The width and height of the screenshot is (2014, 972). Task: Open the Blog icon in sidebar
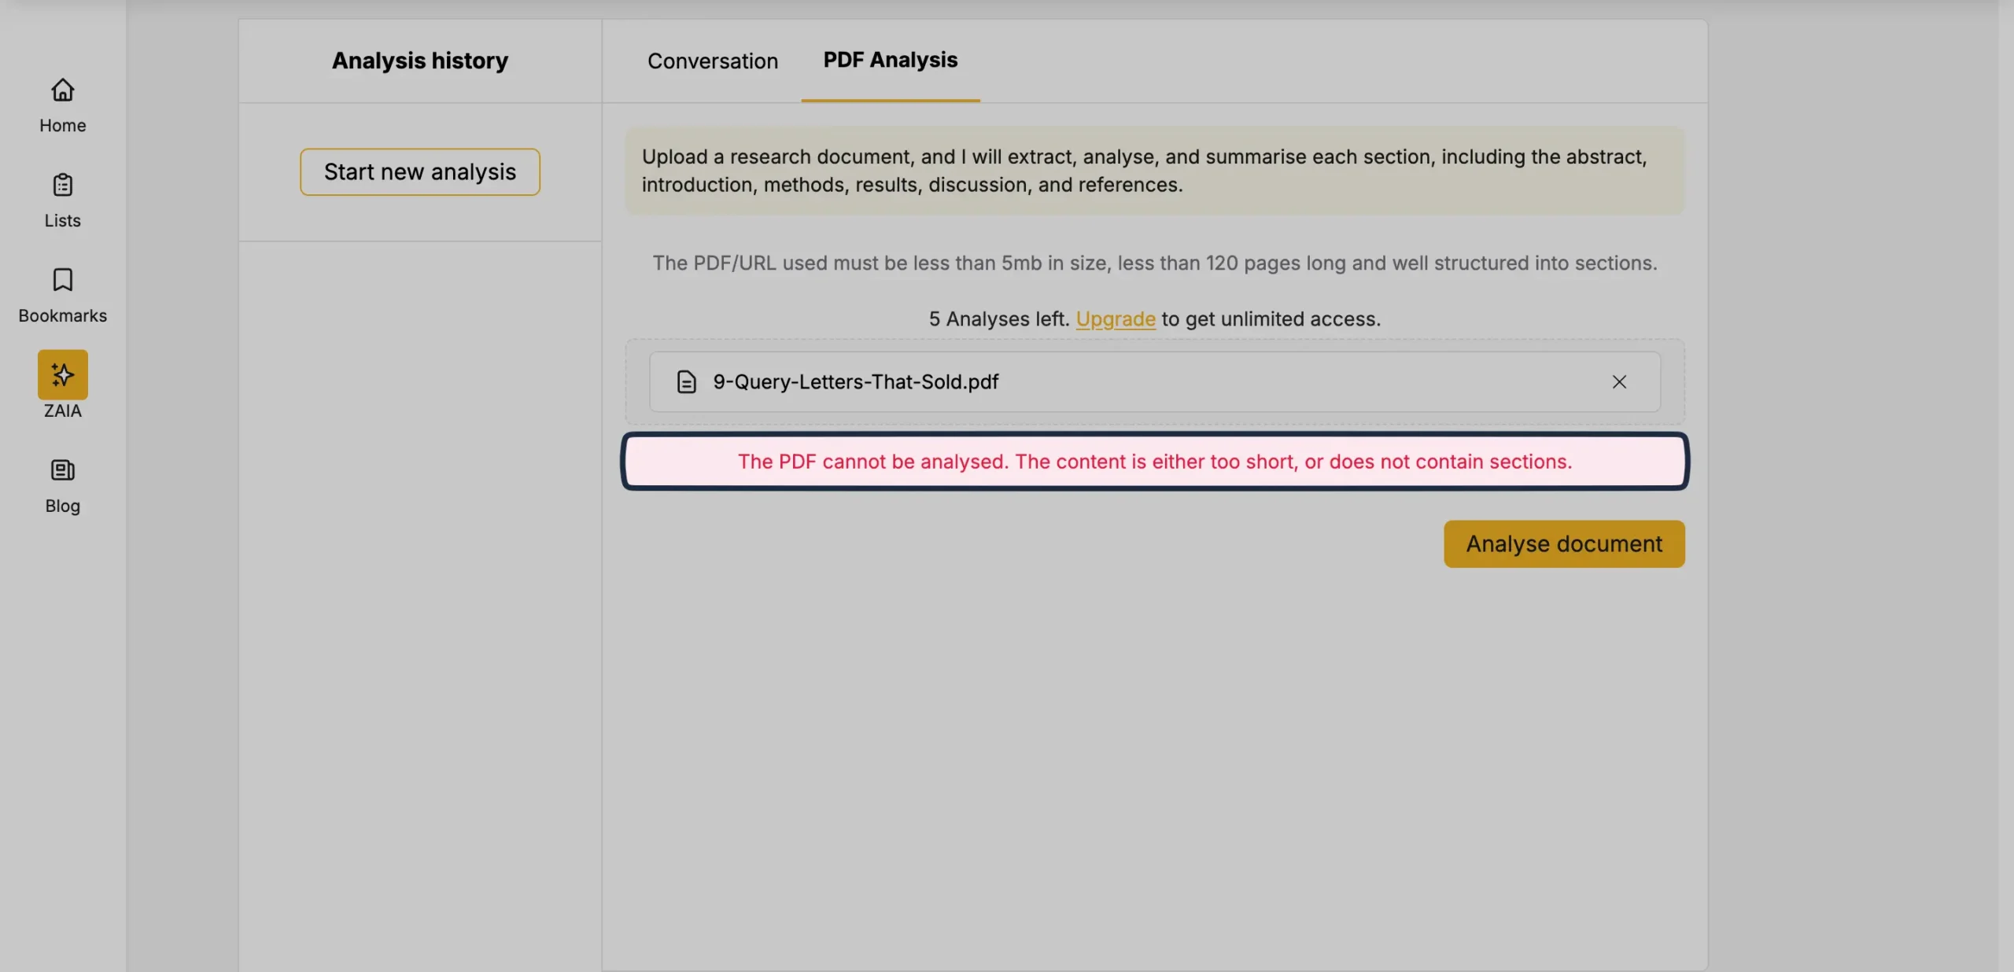(62, 470)
